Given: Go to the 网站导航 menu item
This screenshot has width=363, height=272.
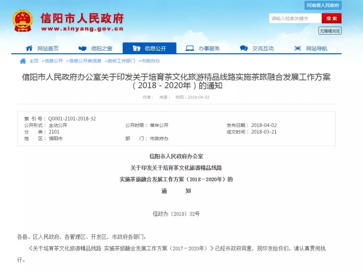Looking at the screenshot, I should point(316,48).
